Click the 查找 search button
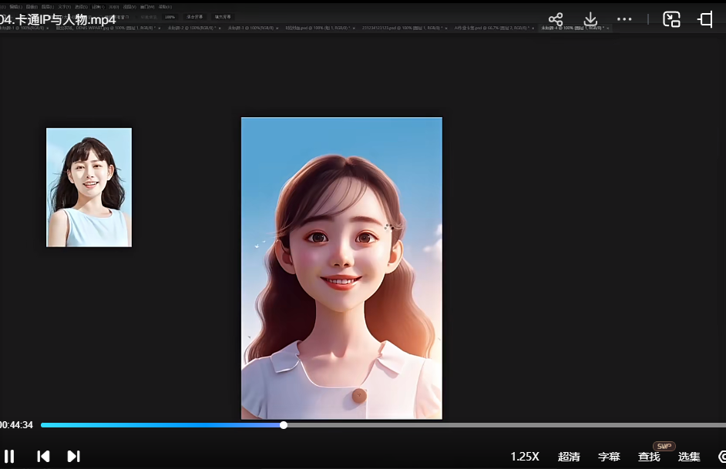726x469 pixels. (649, 457)
